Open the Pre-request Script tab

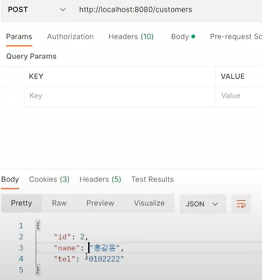click(x=236, y=37)
